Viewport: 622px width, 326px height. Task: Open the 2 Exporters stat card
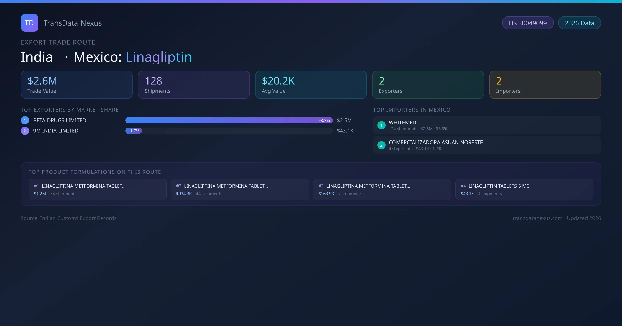[x=428, y=85]
